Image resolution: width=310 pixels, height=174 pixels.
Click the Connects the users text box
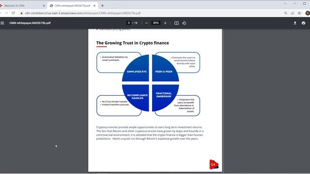183,62
